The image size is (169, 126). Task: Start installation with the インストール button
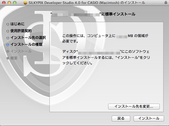click(149, 118)
